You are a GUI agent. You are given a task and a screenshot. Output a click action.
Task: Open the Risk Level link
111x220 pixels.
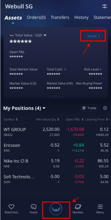(x=93, y=69)
